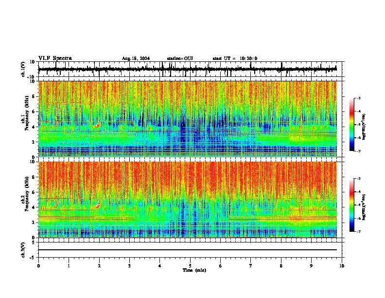This screenshot has width=385, height=298.
Task: Click the '-7' label on ch.2 colorbar
Action: tap(359, 232)
